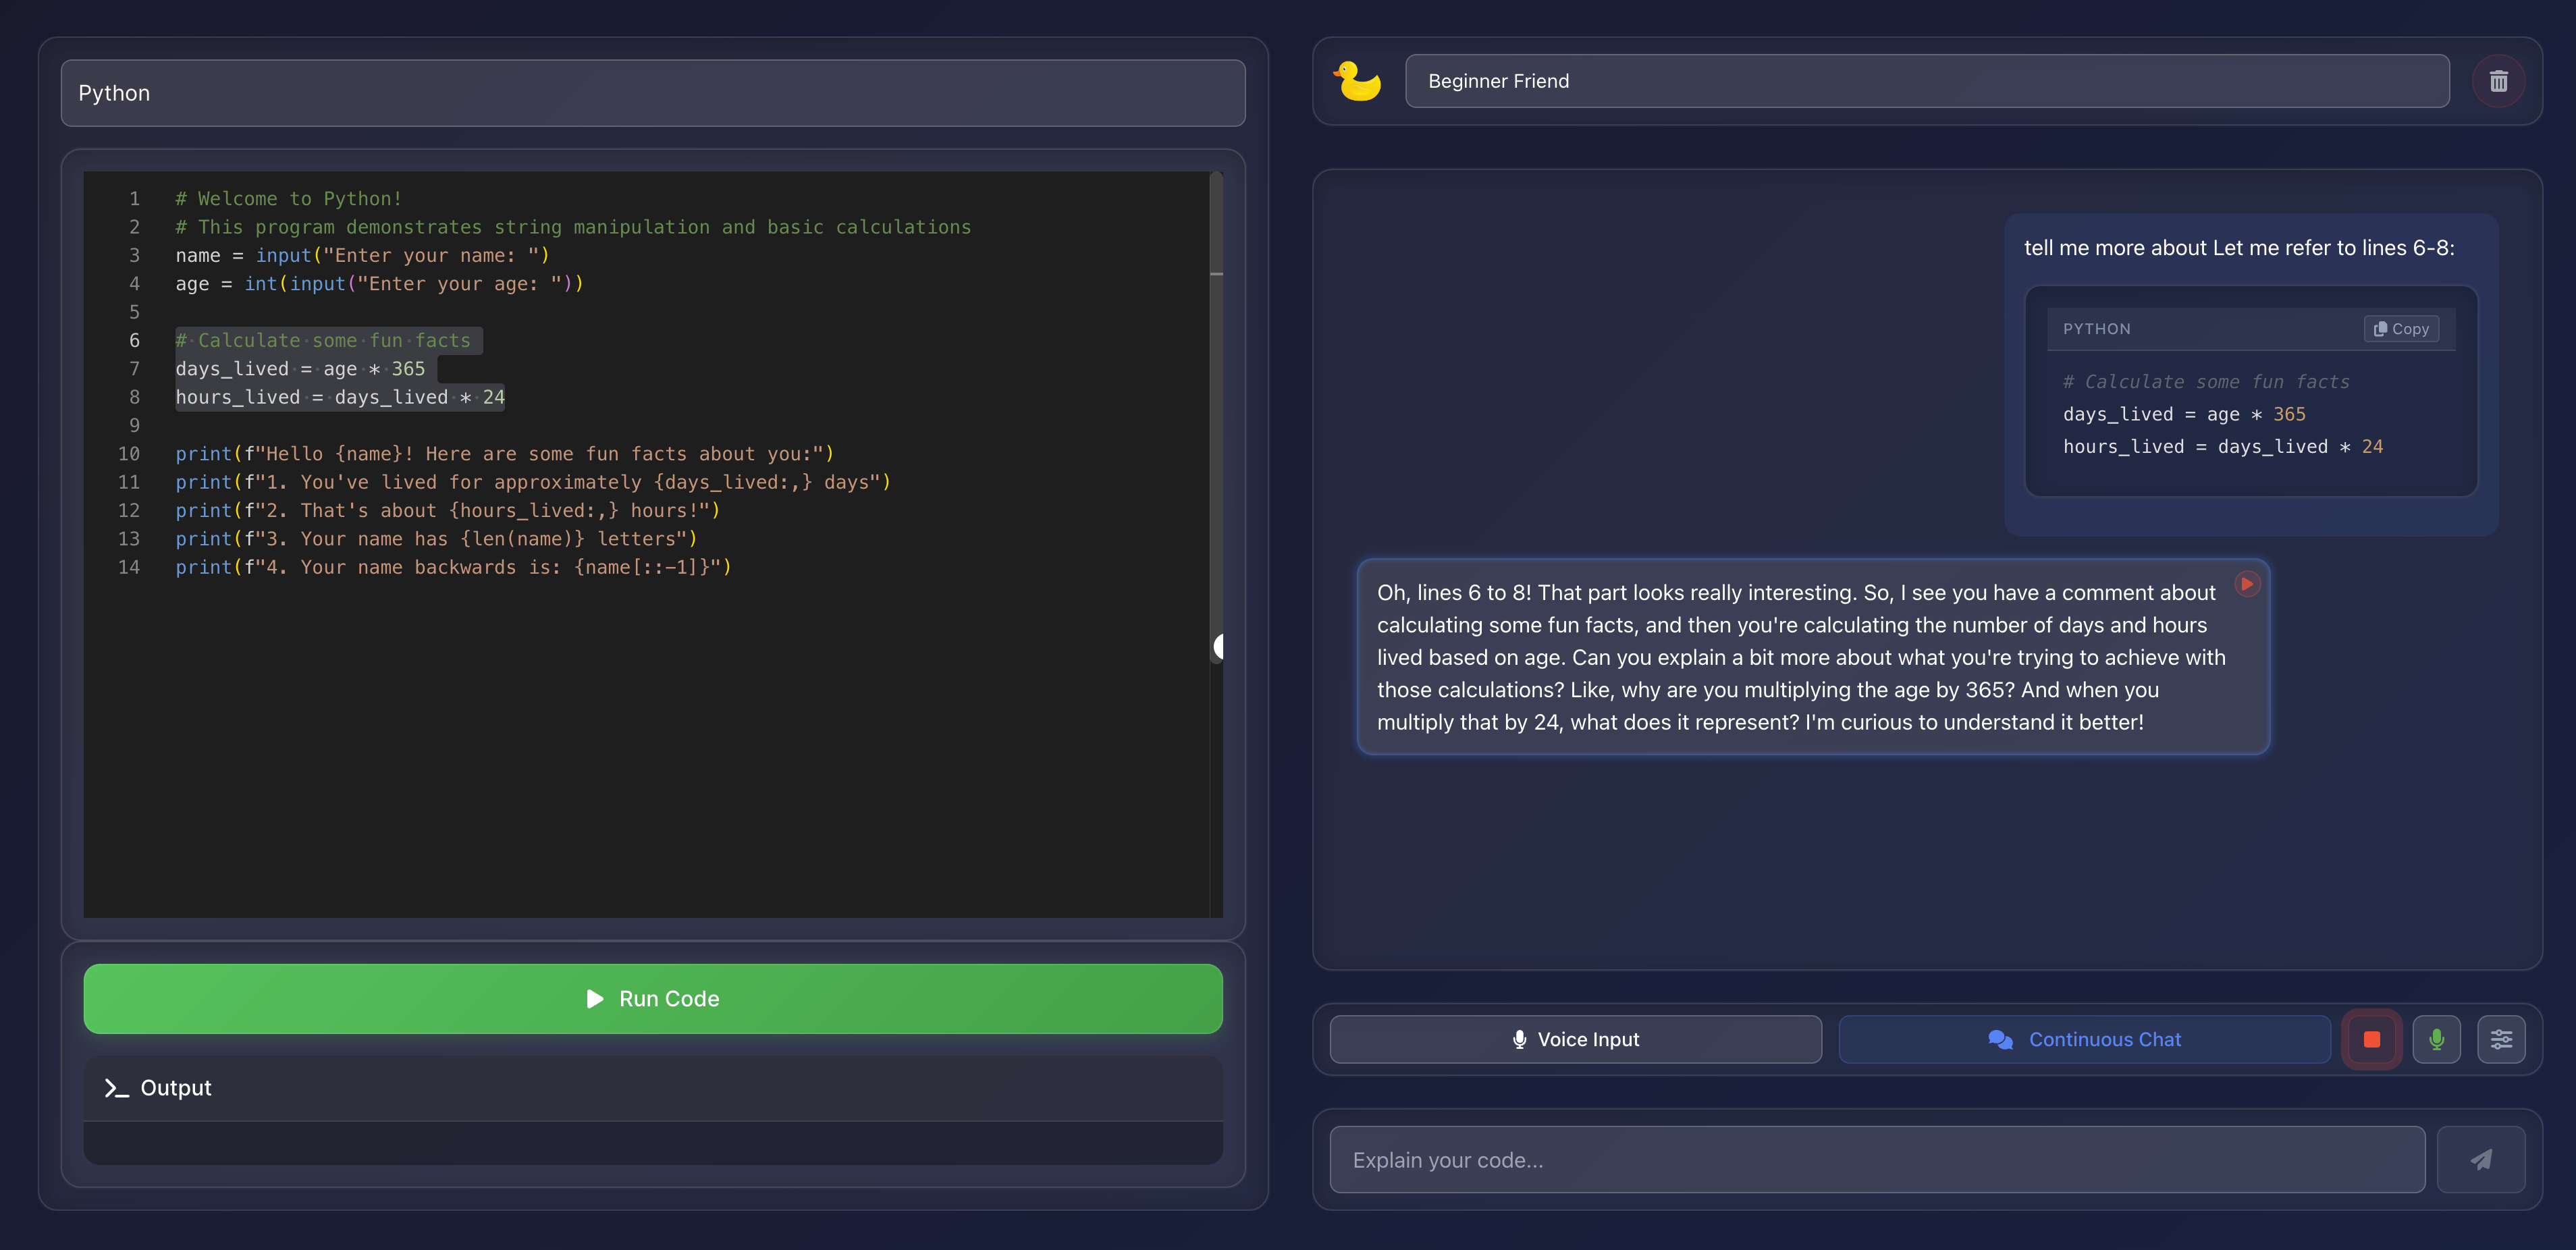Click the 'Your name has' print line

[x=437, y=539]
